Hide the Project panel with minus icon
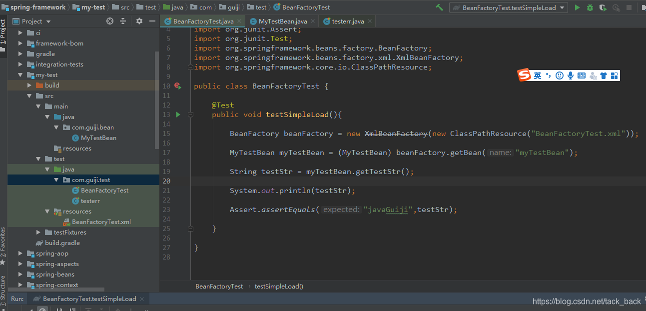646x311 pixels. coord(152,21)
